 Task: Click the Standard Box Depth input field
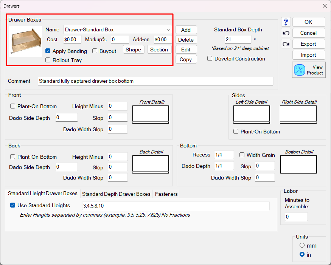(x=238, y=40)
